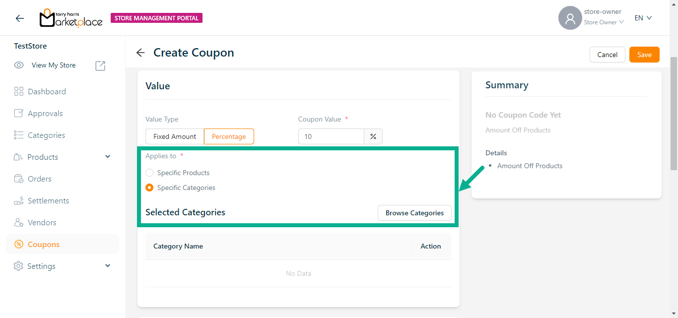Switch value type to Fixed Amount
Image resolution: width=678 pixels, height=318 pixels.
pos(175,136)
